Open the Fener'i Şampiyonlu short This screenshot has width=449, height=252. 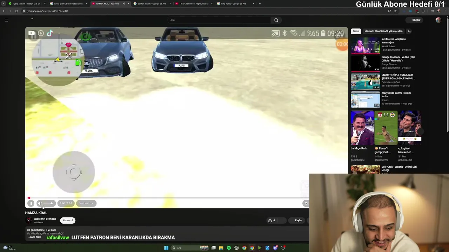(386, 128)
